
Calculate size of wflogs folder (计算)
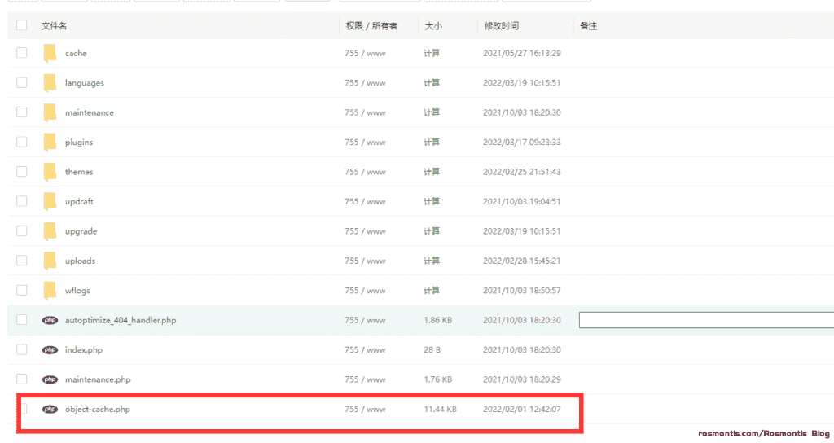[x=432, y=291]
